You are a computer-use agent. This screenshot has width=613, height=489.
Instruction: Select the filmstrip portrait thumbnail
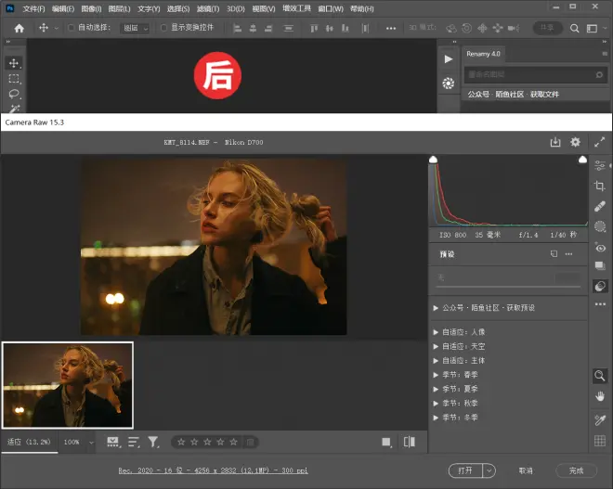pyautogui.click(x=68, y=384)
